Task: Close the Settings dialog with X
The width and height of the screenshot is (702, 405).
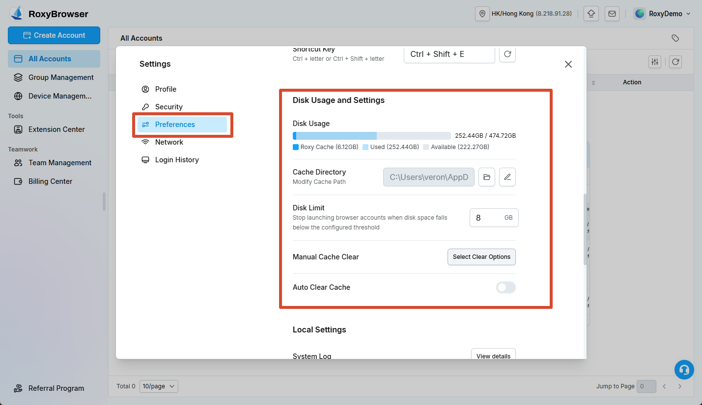Action: pos(568,64)
